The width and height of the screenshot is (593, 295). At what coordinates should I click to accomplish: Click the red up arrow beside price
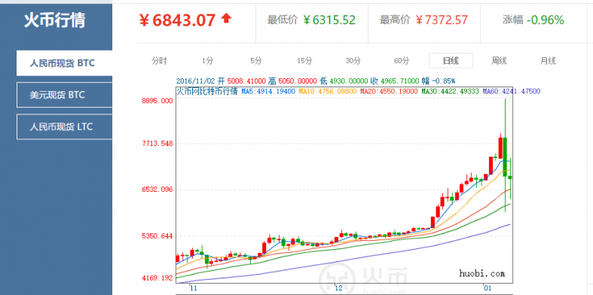point(226,18)
